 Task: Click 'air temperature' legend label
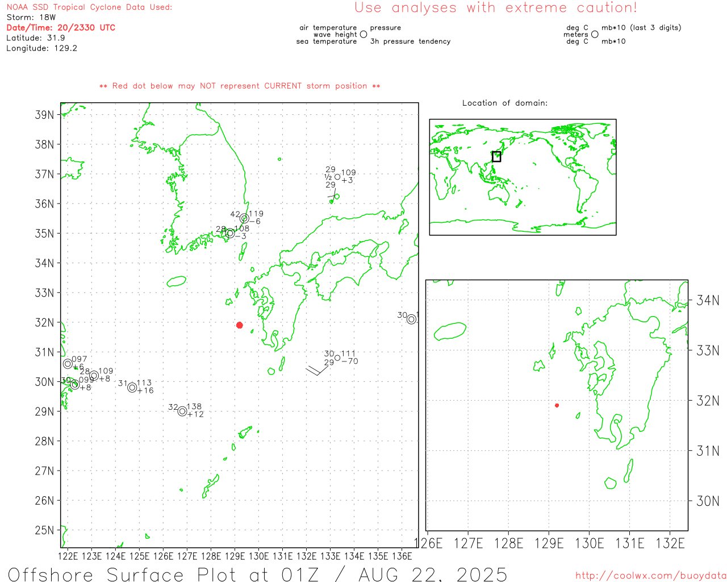pos(328,27)
